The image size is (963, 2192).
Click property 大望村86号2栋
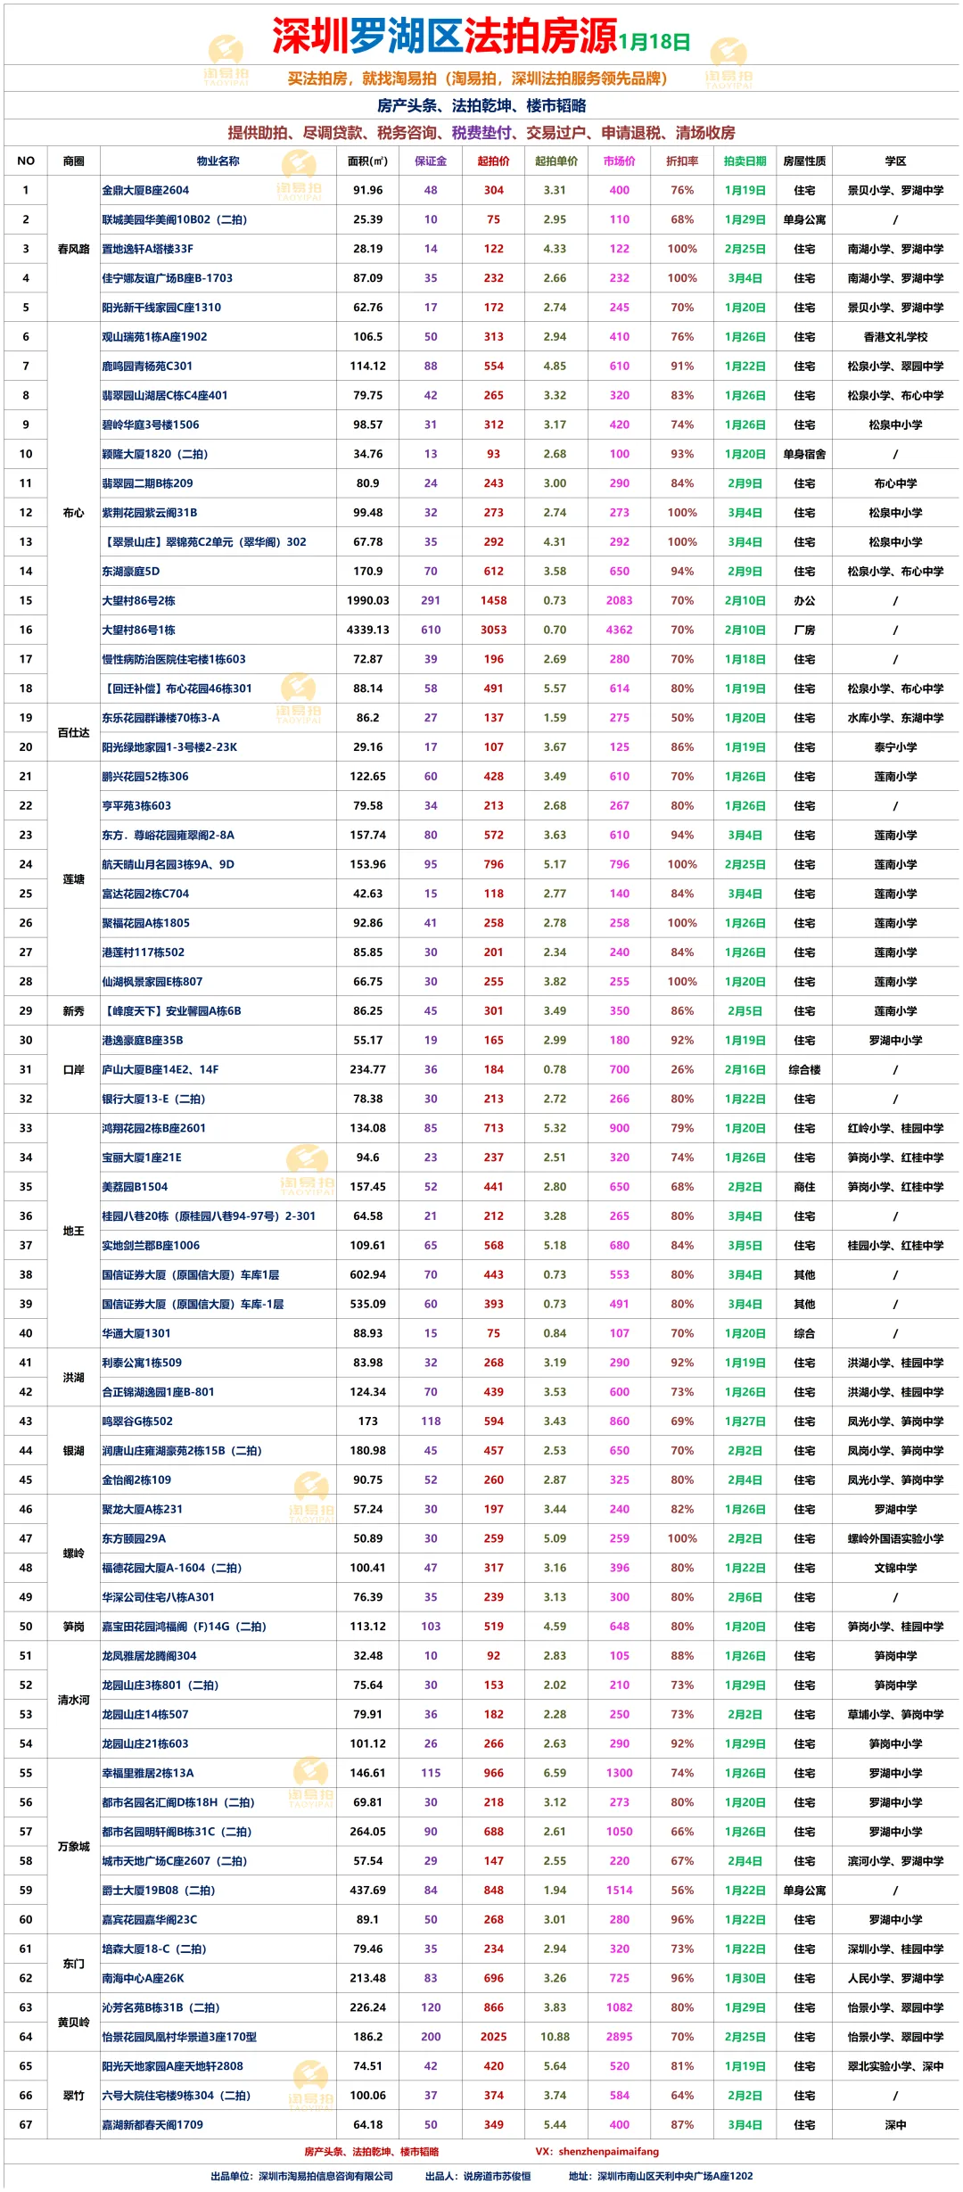pos(138,600)
